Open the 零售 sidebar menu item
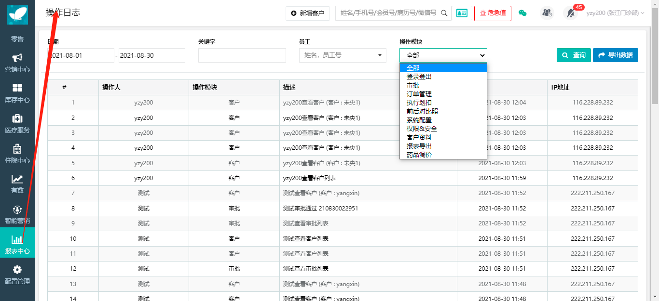Screen dimensions: 659x301 coord(17,39)
